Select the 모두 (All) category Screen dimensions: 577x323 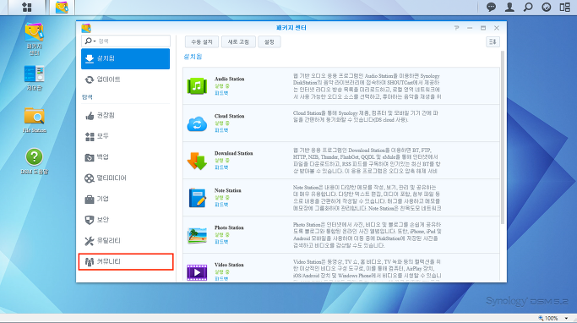[126, 136]
